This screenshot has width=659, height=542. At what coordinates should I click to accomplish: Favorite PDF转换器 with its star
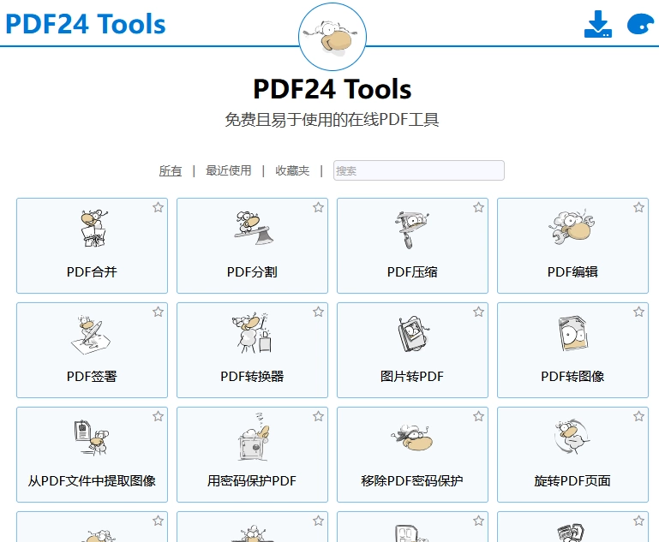[x=318, y=312]
